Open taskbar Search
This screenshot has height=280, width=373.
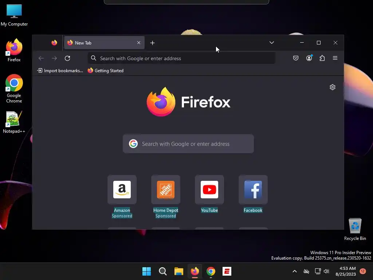[x=163, y=271]
